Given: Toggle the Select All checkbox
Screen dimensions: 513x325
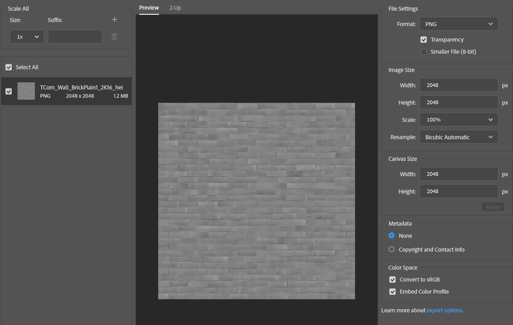Looking at the screenshot, I should pos(9,67).
